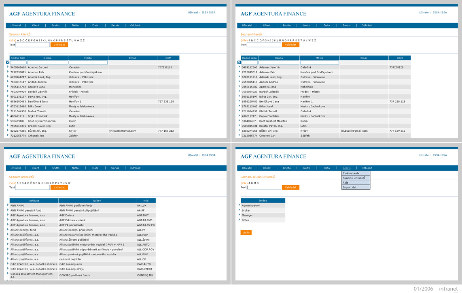Click the X clear-filter icon in upper-left client list
Screen dimensions: 462x293
tap(8, 62)
